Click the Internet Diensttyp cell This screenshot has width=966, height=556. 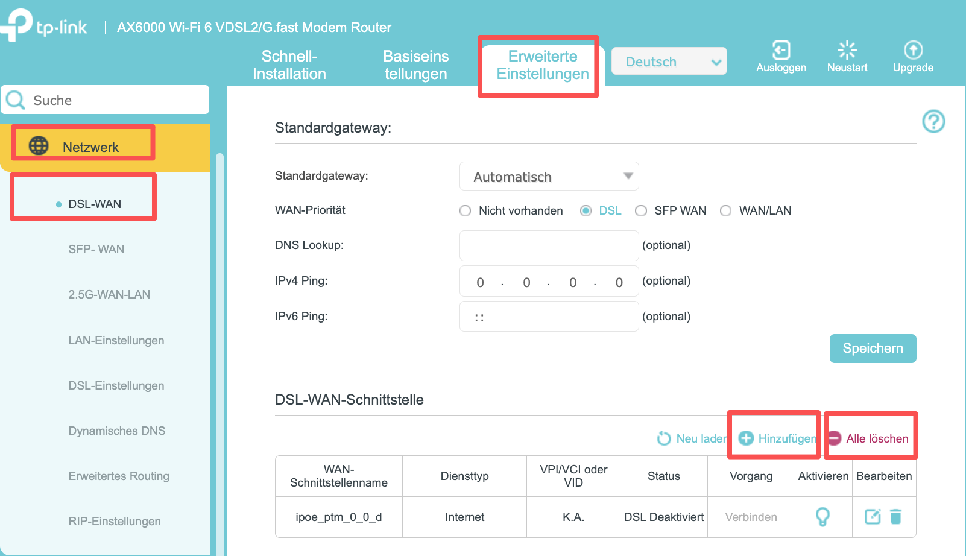click(x=464, y=517)
